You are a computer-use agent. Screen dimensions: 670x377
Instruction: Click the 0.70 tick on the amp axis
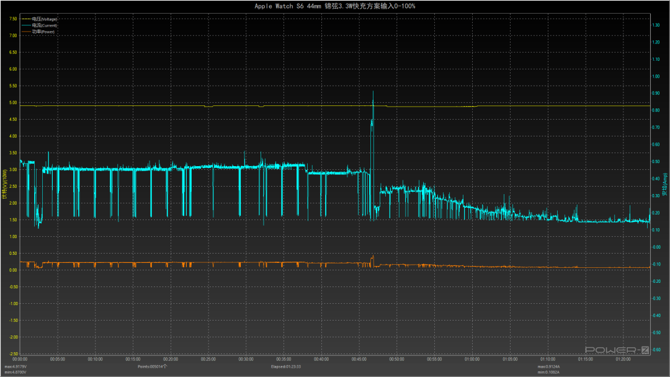pyautogui.click(x=656, y=128)
